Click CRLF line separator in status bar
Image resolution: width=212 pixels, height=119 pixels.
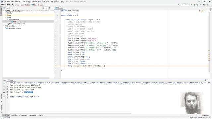196,118
